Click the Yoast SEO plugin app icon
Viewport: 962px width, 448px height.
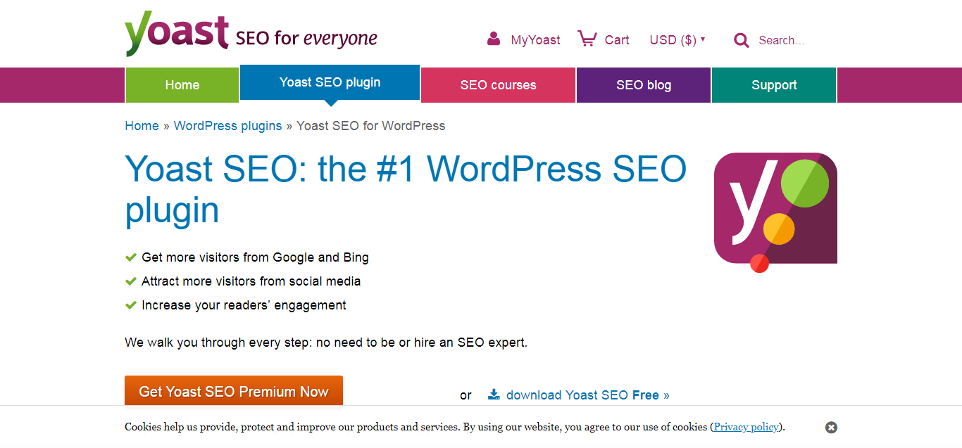(775, 209)
